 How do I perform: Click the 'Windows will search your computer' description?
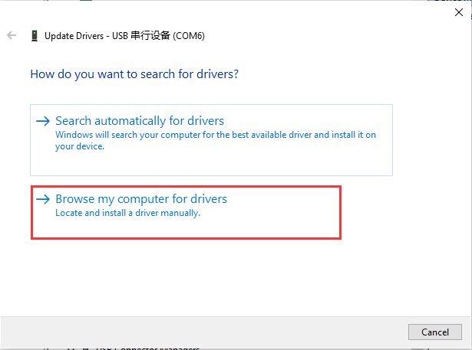pyautogui.click(x=216, y=135)
